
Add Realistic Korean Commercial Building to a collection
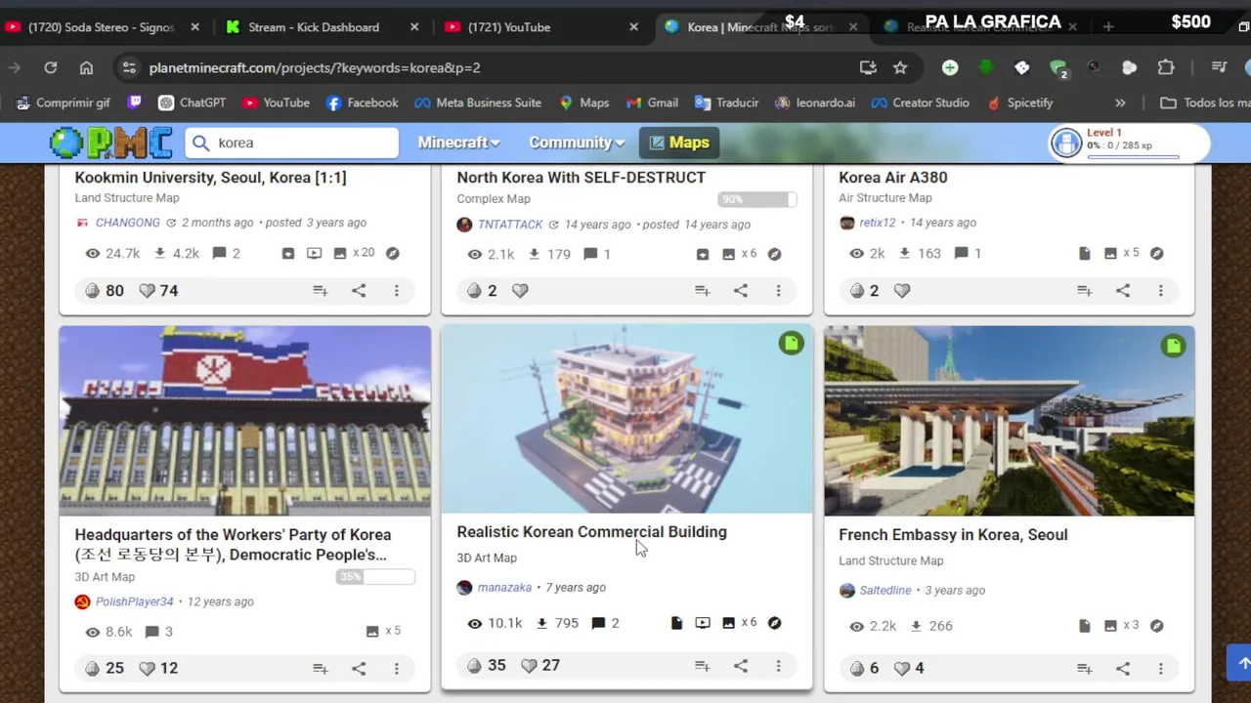(702, 666)
